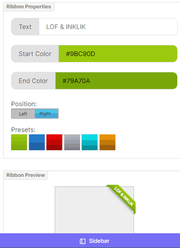The image size is (180, 248).
Task: Choose the cyan preset swatch
Action: point(90,142)
